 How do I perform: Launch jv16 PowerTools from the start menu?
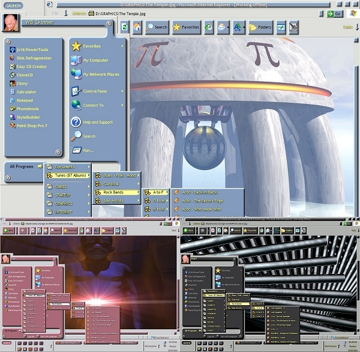tap(29, 49)
